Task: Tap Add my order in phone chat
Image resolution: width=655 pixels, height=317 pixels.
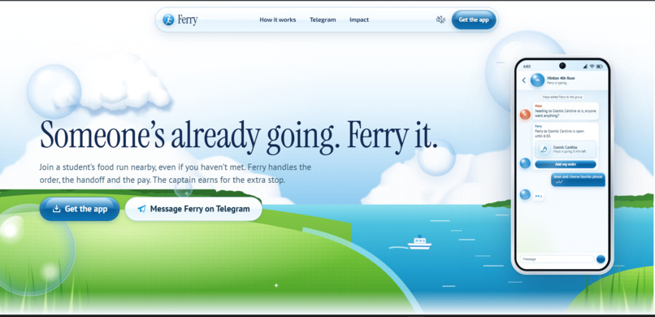Action: 566,164
